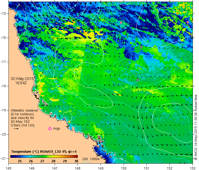
Task: Click longitude axis label 150
Action: (x=124, y=168)
